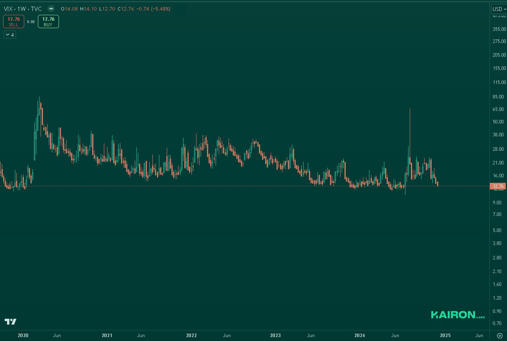Click the Kairon Labs watermark logo
Image resolution: width=507 pixels, height=341 pixels.
coord(458,314)
